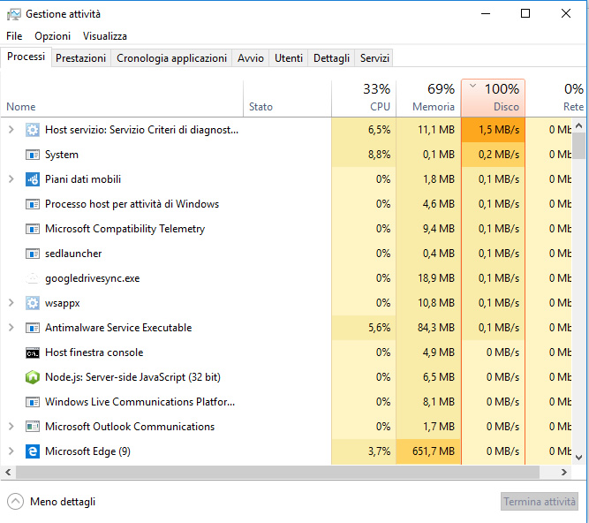The height and width of the screenshot is (523, 589).
Task: Sort by the Memoria column header
Action: (428, 98)
